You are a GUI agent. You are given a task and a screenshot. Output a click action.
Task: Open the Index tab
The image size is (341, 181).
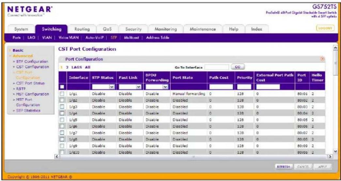click(256, 29)
